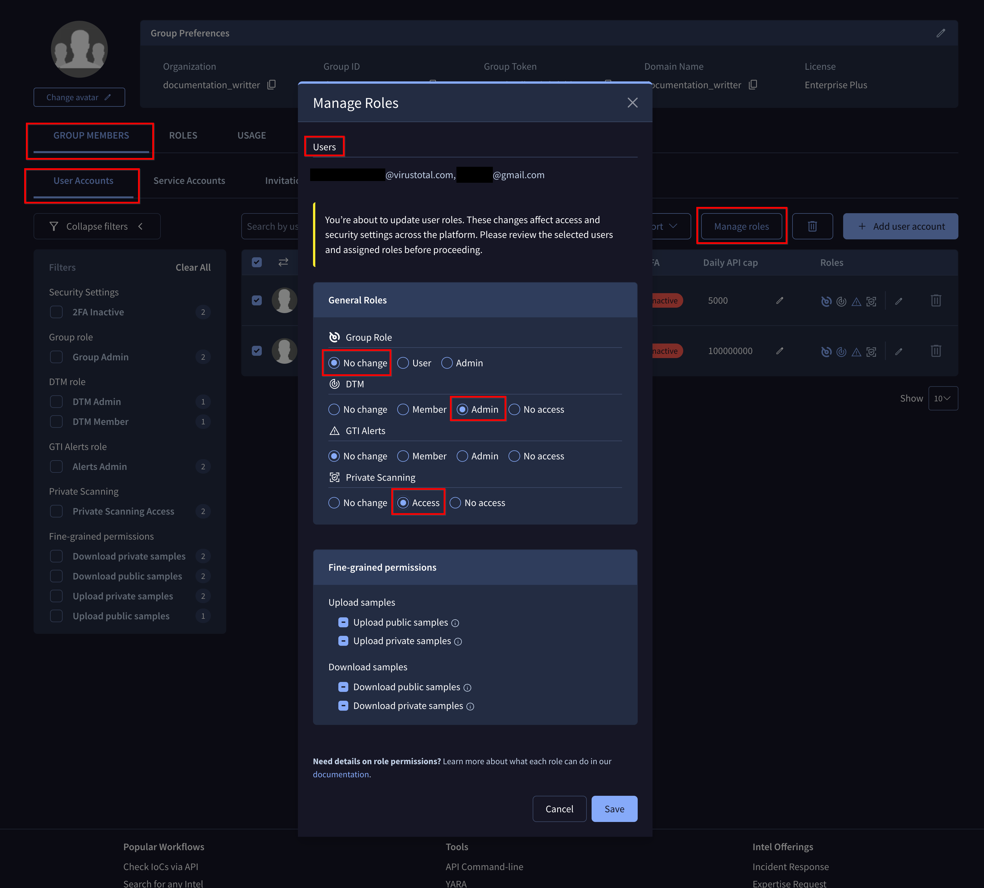Image resolution: width=984 pixels, height=888 pixels.
Task: Copy the Organization name with copy icon
Action: (x=272, y=85)
